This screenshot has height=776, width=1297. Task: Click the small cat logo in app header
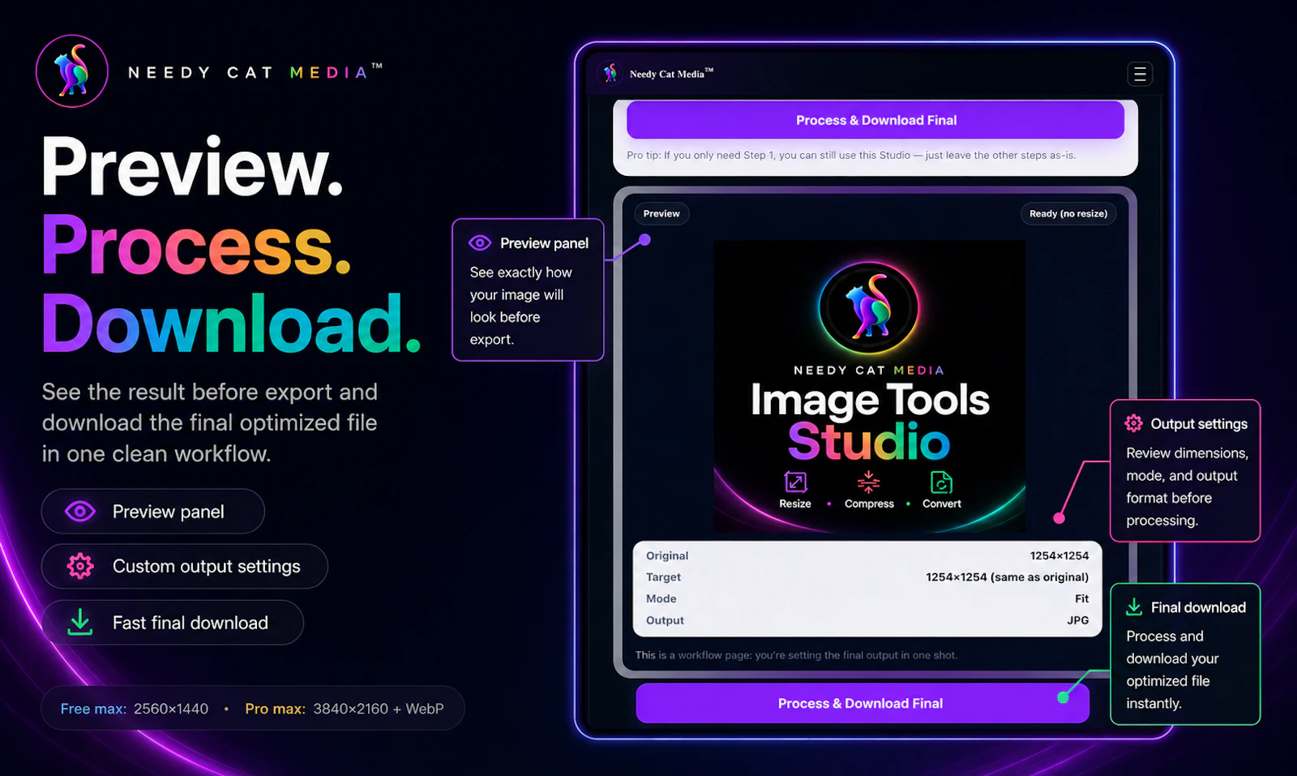click(610, 73)
